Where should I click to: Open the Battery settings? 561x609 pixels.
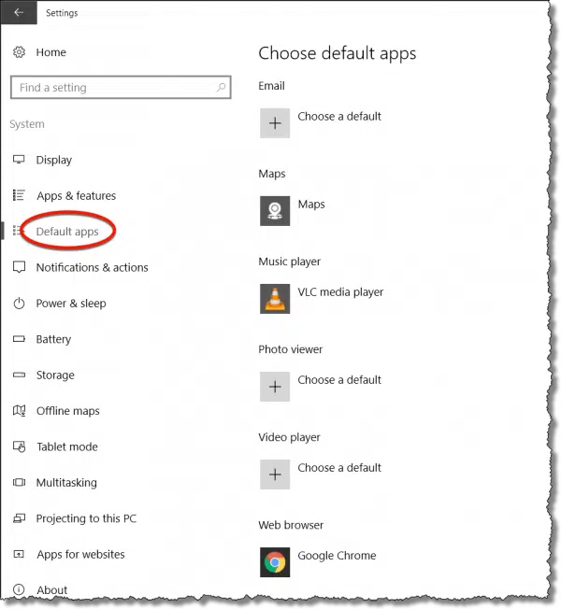(x=53, y=339)
